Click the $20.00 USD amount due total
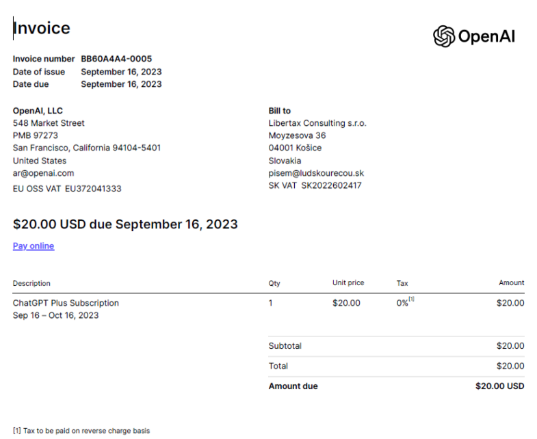The image size is (537, 439). 500,386
